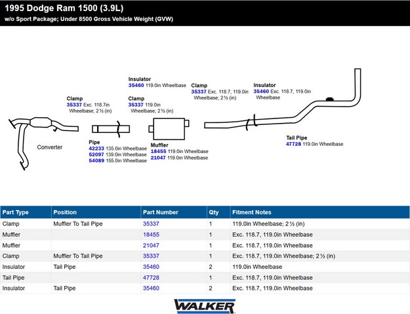410x314 pixels.
Task: Open Pipe part 42233 for 135.0in Wheelbase
Action: (96, 148)
